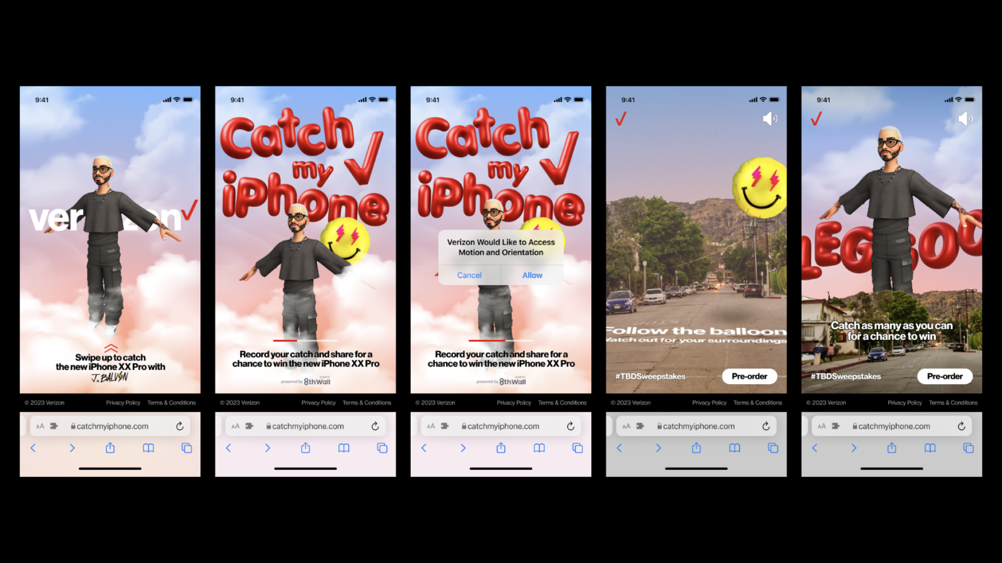Open bookmarks on fifth phone's Safari toolbar
Image resolution: width=1002 pixels, height=563 pixels.
(x=930, y=448)
